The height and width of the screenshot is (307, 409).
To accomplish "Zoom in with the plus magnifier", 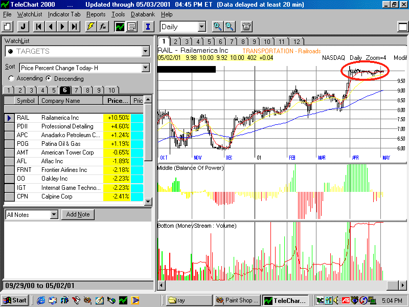I will tap(217, 27).
